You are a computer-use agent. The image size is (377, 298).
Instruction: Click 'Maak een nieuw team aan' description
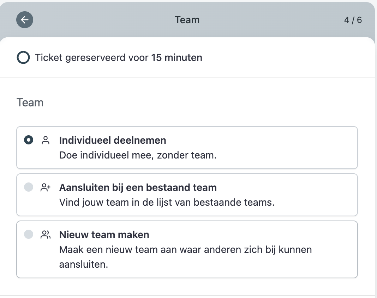pyautogui.click(x=185, y=250)
